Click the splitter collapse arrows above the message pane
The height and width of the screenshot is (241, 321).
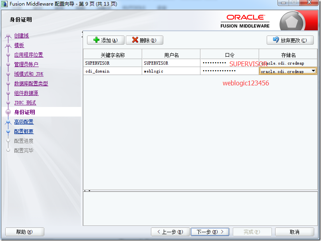(87, 191)
